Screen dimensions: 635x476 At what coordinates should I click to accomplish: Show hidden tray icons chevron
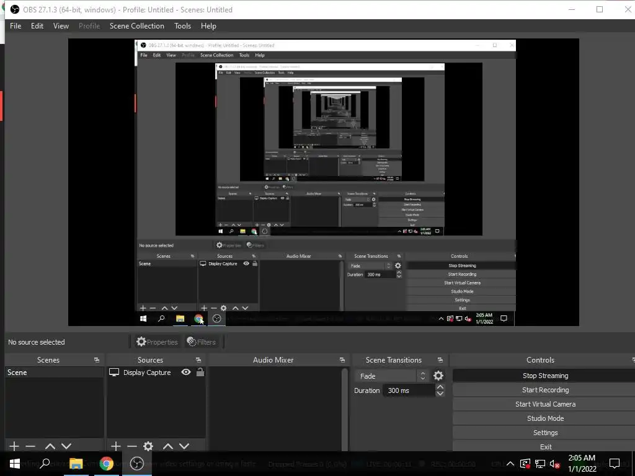510,464
